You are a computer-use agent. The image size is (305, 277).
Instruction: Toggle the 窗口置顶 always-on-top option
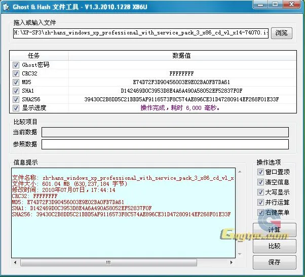pos(260,172)
